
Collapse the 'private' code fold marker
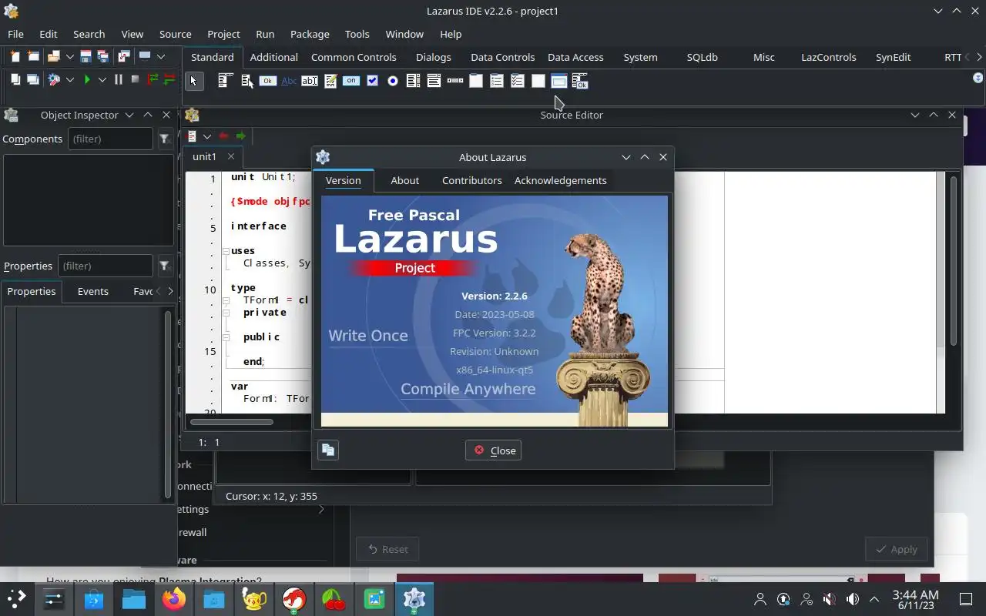click(x=226, y=313)
